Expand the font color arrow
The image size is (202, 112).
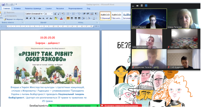point(64,18)
